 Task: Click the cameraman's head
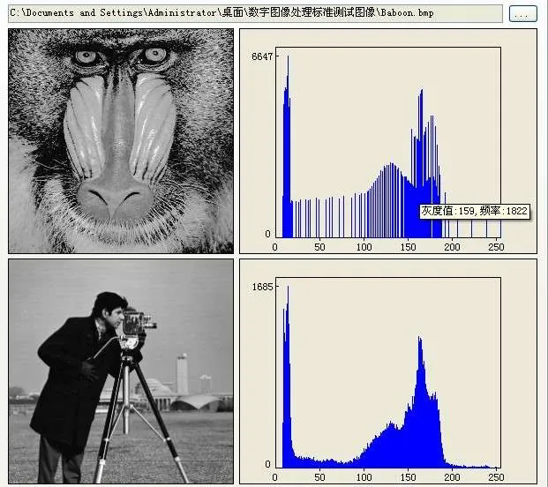[110, 306]
